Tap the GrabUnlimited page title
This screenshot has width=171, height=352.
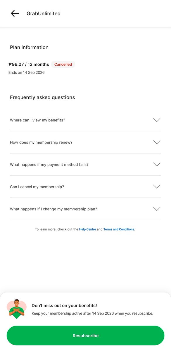44,13
